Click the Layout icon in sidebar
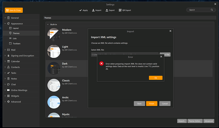The image size is (219, 128). 10,28
